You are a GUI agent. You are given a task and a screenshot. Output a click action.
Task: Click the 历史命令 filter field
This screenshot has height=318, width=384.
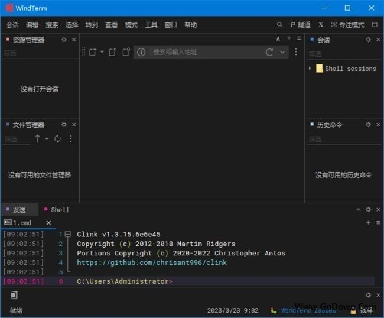click(x=344, y=139)
